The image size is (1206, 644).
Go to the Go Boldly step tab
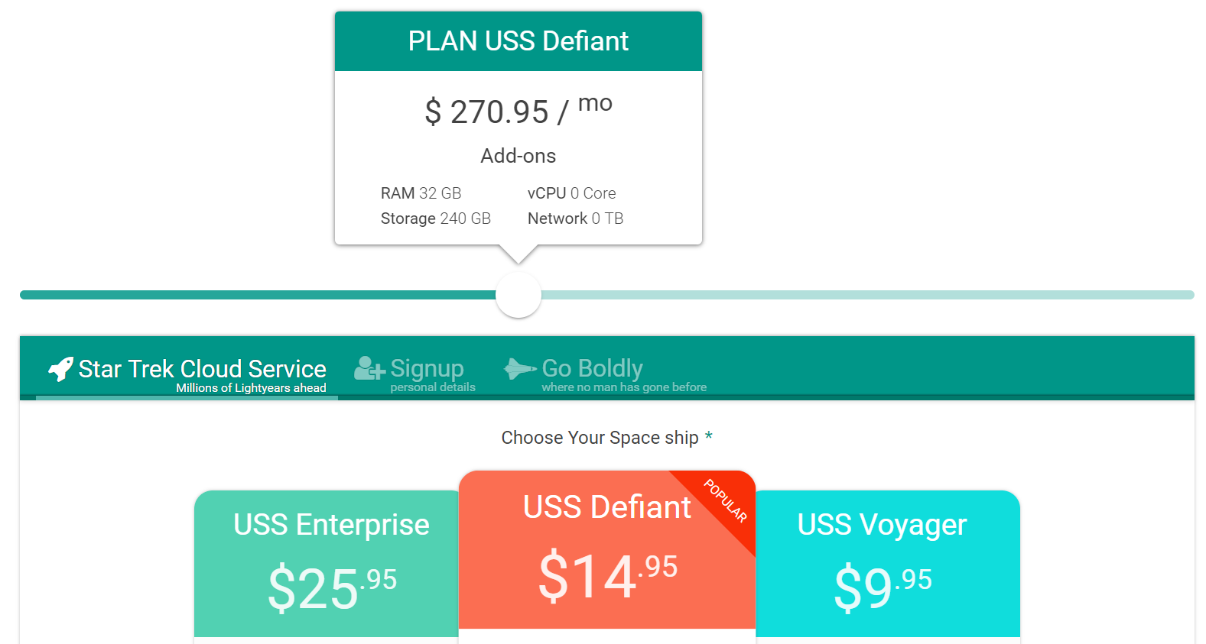605,374
